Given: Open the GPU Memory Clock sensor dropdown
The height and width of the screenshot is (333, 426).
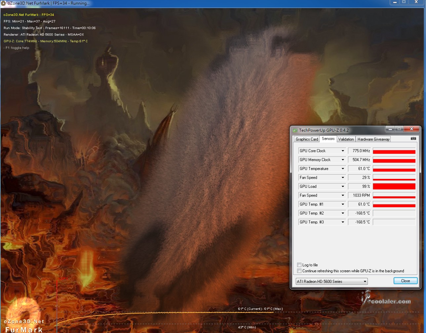Looking at the screenshot, I should point(343,160).
